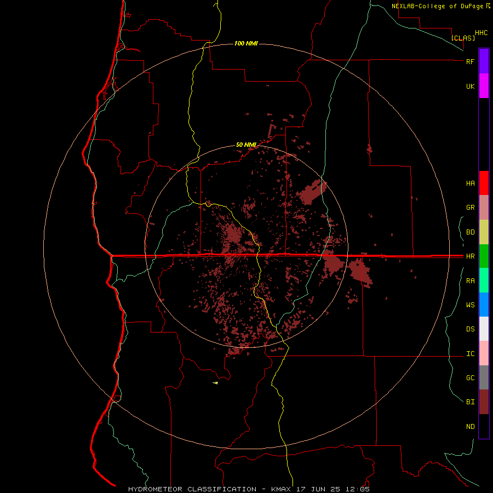
Task: Click the 12:05 timestamp
Action: (358, 489)
